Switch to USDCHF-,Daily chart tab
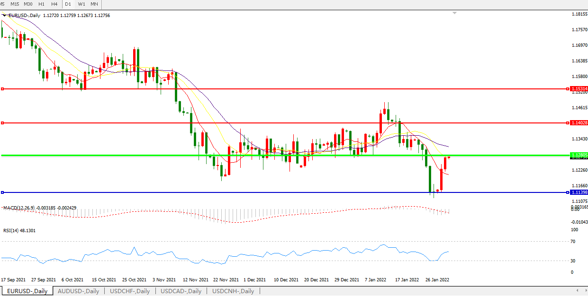The height and width of the screenshot is (296, 588). (130, 291)
